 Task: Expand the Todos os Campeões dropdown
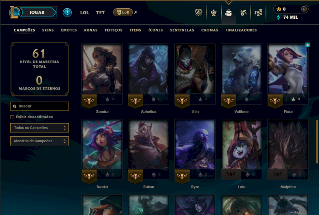[39, 128]
